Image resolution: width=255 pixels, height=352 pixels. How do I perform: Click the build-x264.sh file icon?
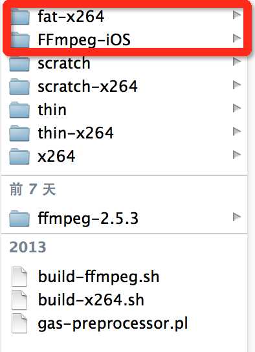pyautogui.click(x=19, y=300)
